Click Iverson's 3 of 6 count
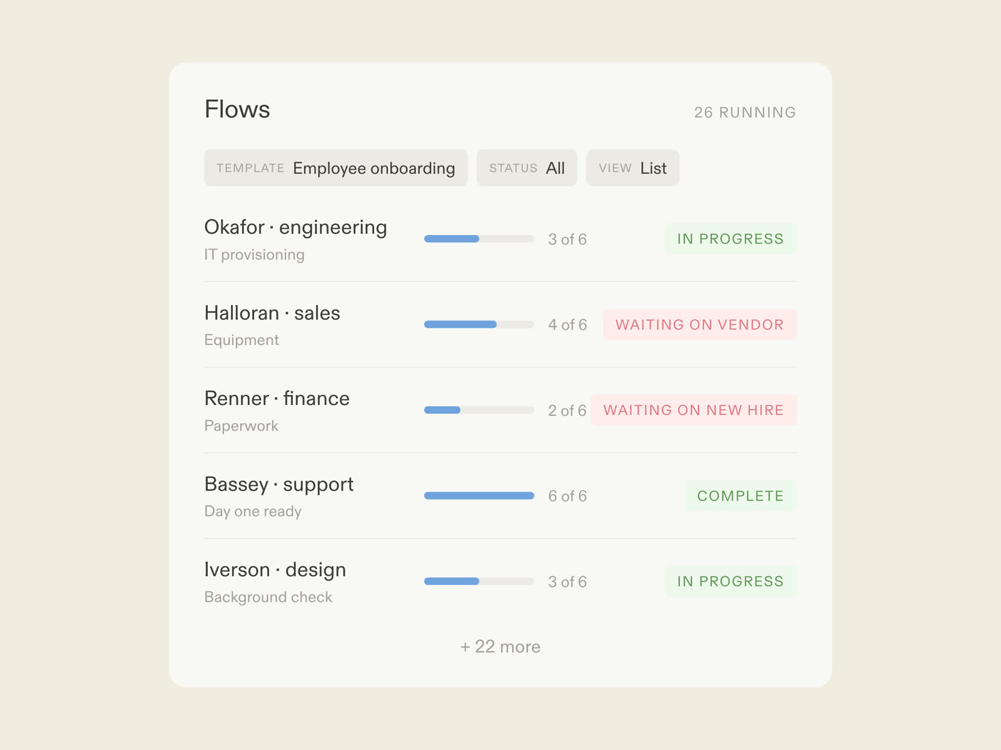The width and height of the screenshot is (1001, 750). pos(567,582)
